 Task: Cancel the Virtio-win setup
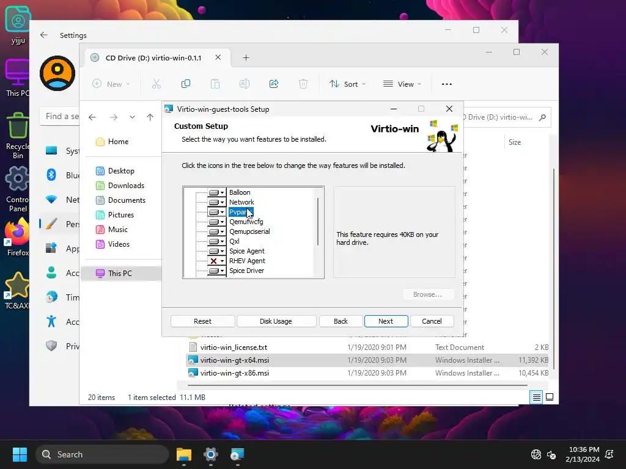[432, 321]
